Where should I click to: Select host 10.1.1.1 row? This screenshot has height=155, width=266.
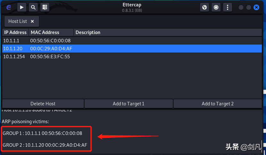point(132,41)
